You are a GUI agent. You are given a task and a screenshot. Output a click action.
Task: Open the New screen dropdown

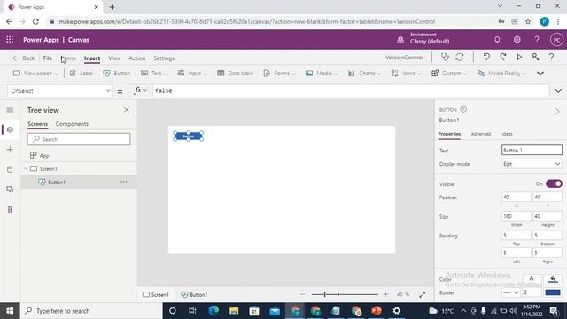[35, 74]
